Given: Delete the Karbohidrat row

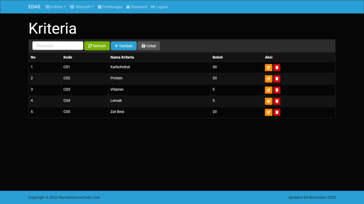Looking at the screenshot, I should point(277,68).
